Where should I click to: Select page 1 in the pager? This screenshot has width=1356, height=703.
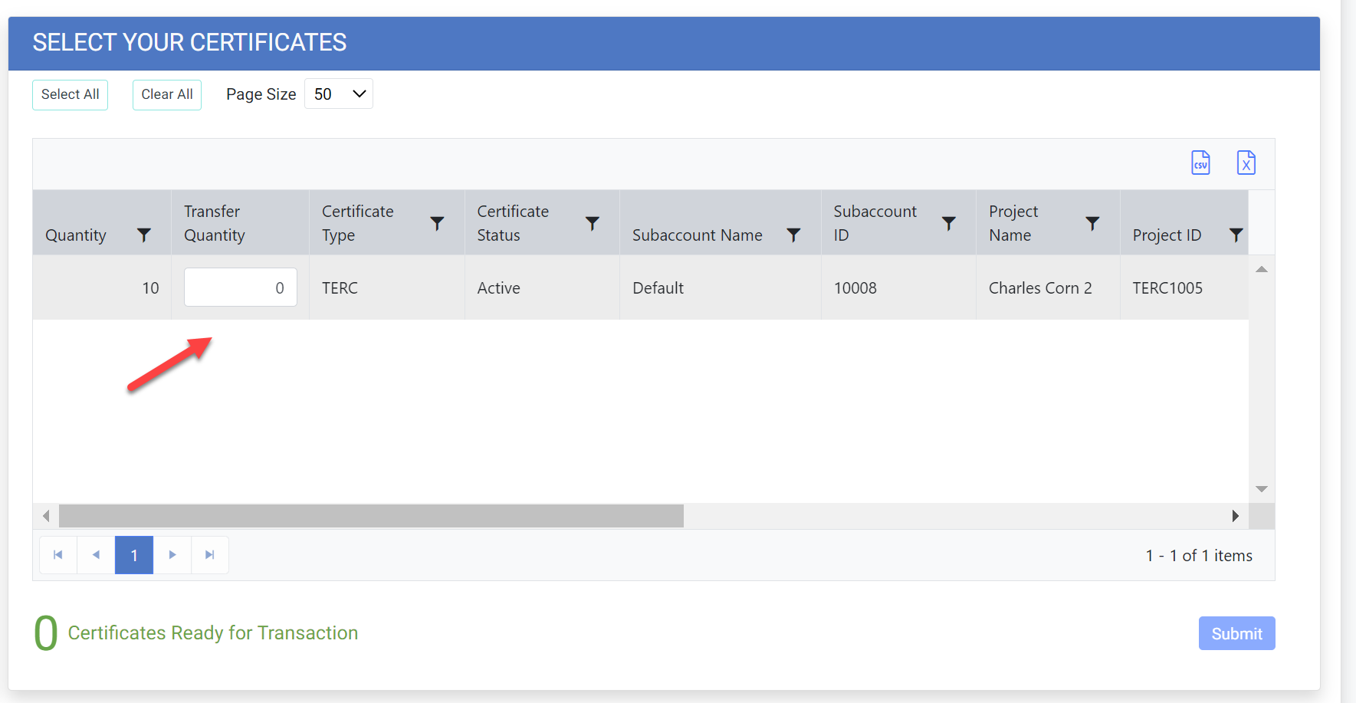[134, 555]
